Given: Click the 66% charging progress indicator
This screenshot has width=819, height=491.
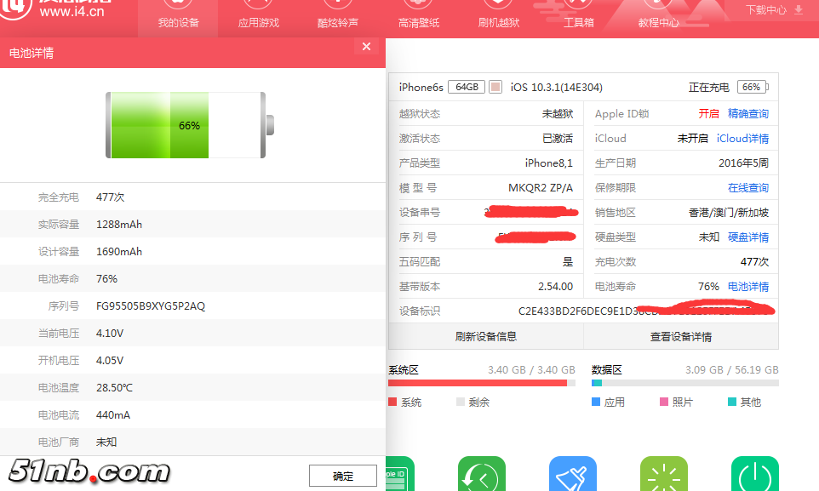Looking at the screenshot, I should click(x=753, y=86).
